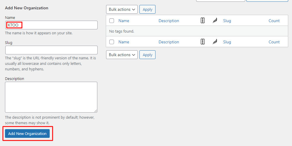Check the select-all checkbox in table footer
The image size is (292, 146).
click(x=112, y=42)
